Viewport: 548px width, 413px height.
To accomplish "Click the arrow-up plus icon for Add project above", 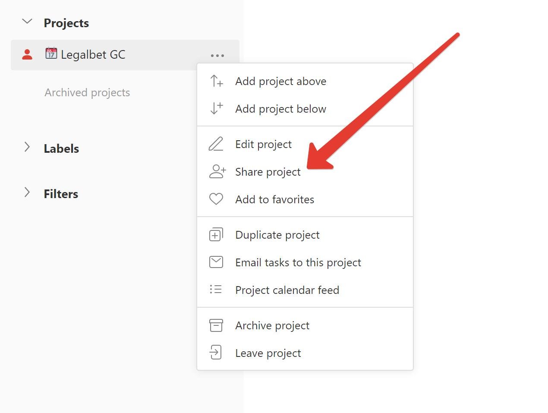I will point(216,81).
